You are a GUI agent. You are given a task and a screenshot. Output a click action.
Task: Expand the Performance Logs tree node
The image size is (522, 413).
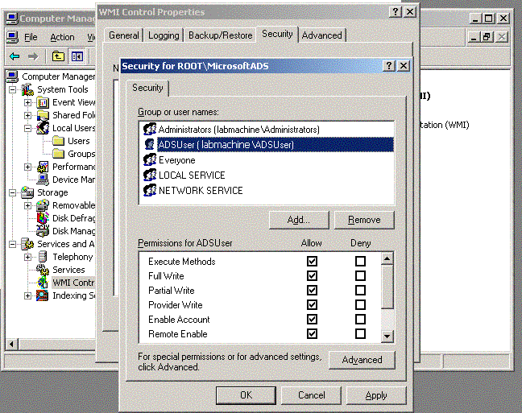28,167
